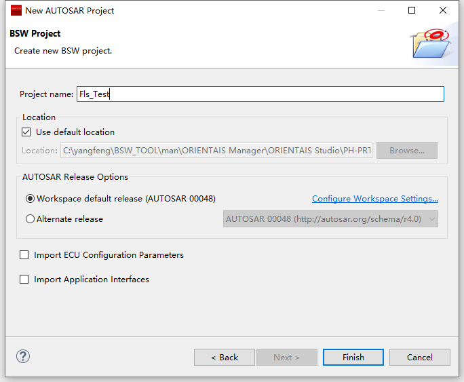Minimize the New AUTOSAR Project dialog
Screen dimensions: 464x382
pyautogui.click(x=381, y=10)
